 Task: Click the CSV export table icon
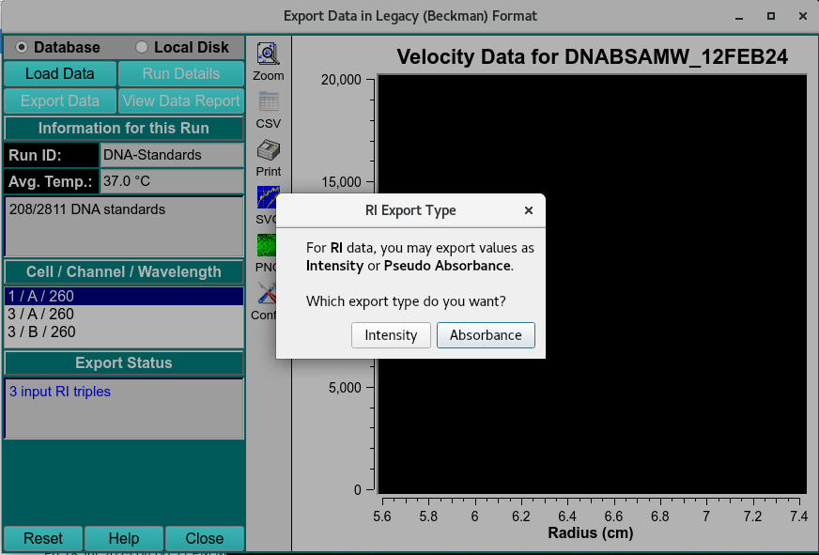coord(268,101)
